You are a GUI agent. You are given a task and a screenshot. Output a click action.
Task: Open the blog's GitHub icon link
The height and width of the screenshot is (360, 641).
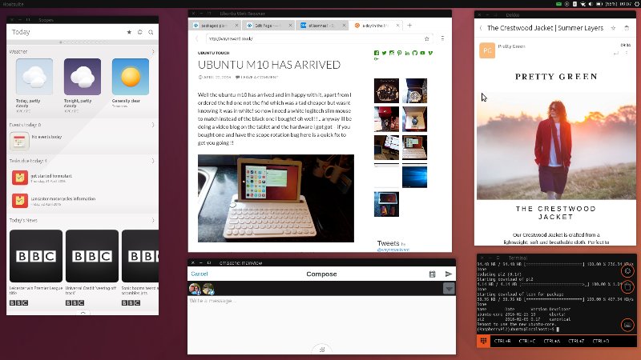tap(414, 53)
